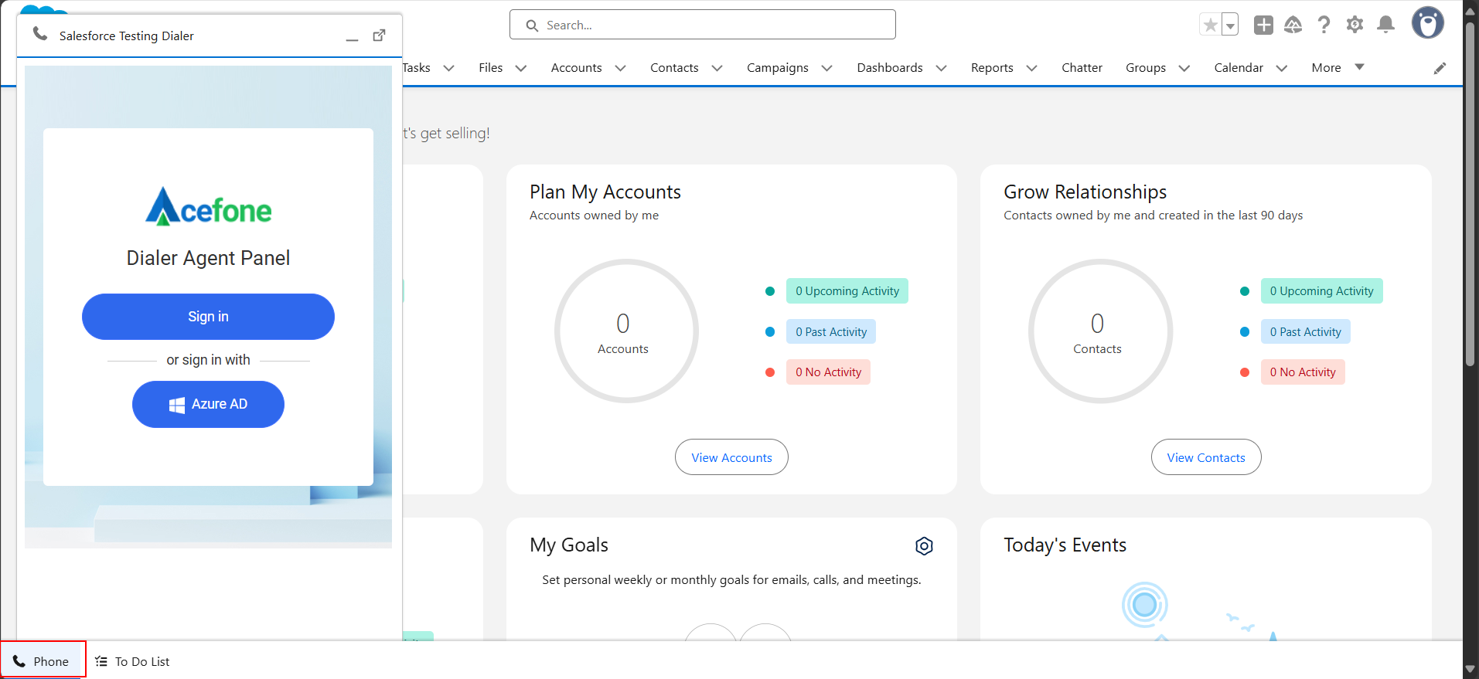Expand the Groups tab chevron
Screen dimensions: 1479x679
[x=1184, y=68]
